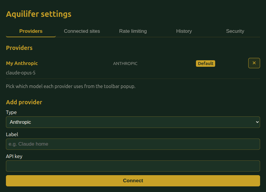Focus the Label input field
The height and width of the screenshot is (192, 266).
click(x=133, y=144)
